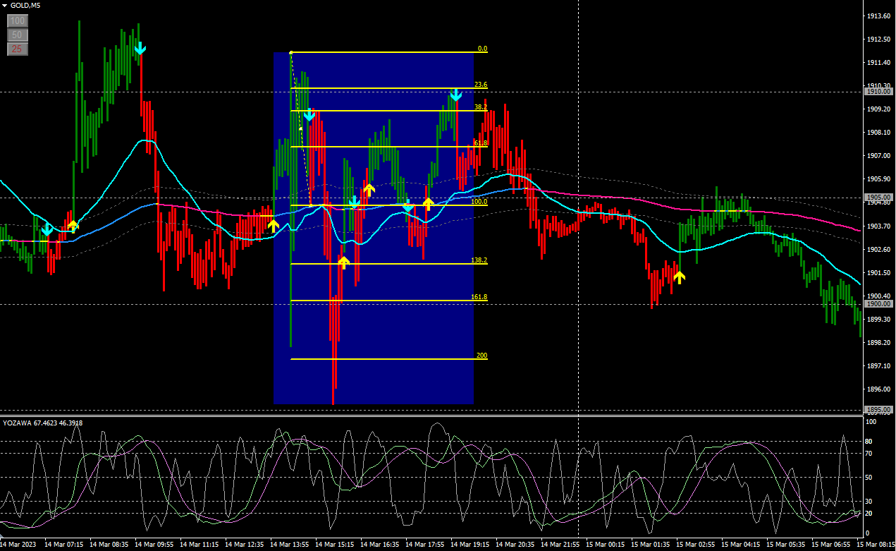Click the cyan down arrow beside the 23.6 Fibonacci label
Screen dimensions: 896x551
pos(456,95)
